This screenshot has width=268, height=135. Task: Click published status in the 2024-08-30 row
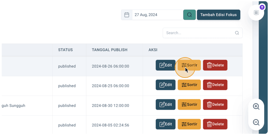coord(67,106)
